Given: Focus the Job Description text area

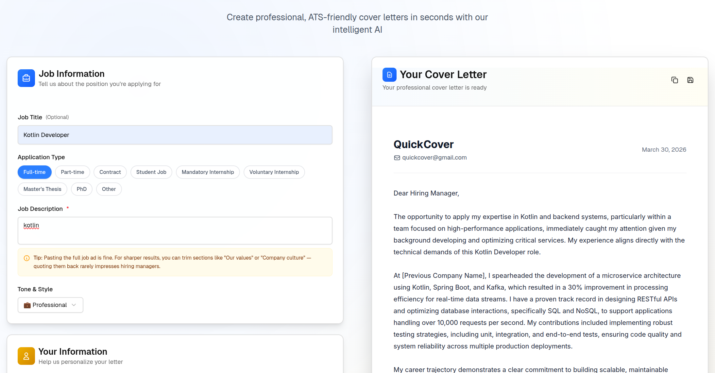Looking at the screenshot, I should coord(175,231).
